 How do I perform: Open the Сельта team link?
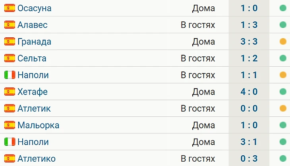(32, 58)
